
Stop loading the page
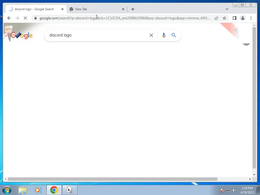point(25,18)
